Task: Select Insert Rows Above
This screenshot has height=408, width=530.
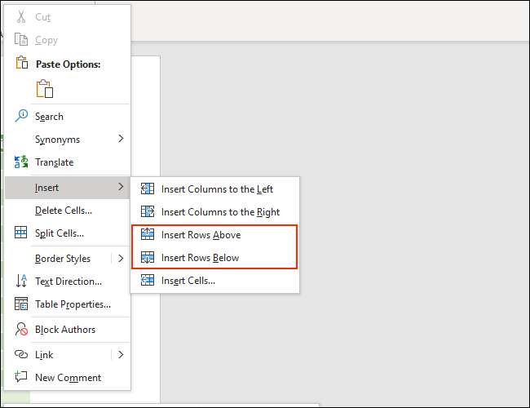Action: pyautogui.click(x=201, y=235)
